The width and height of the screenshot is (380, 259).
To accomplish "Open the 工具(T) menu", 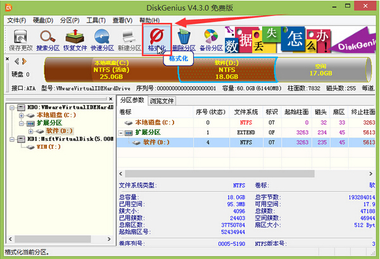I will [96, 20].
